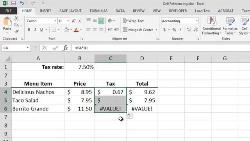Select the 7.50% tax rate cell

[80, 67]
